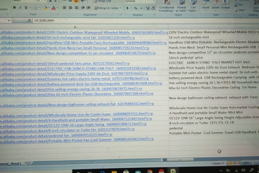Toggle Wrap Text
259x173 pixels.
(102, 1)
